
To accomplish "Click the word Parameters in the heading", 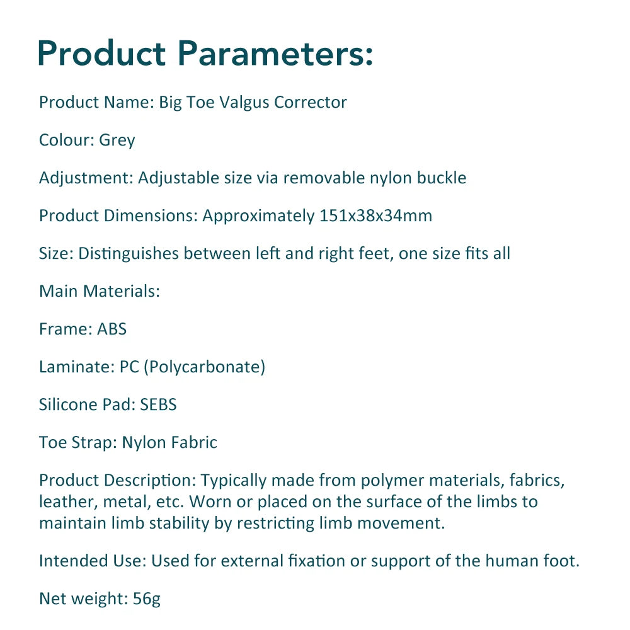I will (x=275, y=54).
